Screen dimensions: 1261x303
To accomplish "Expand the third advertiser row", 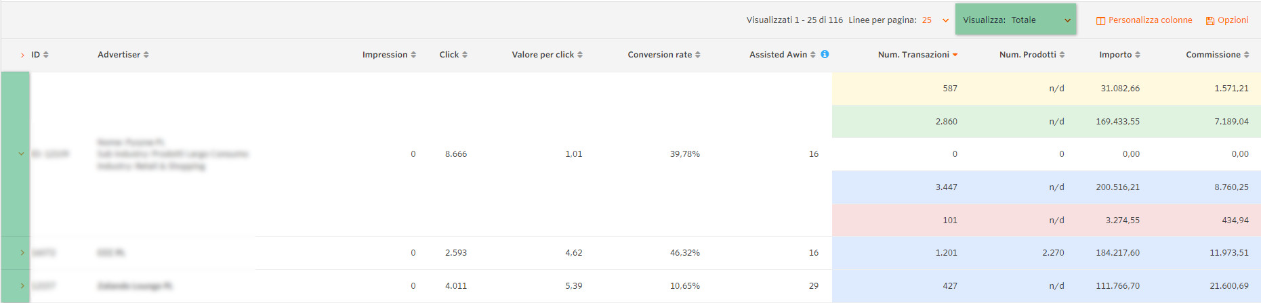I will (x=22, y=286).
